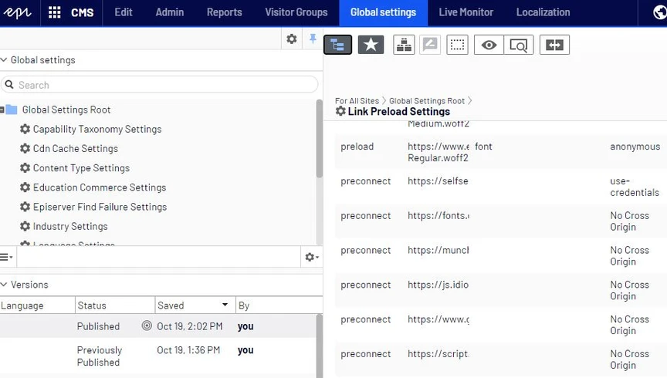This screenshot has height=378, width=667.
Task: Click the globe icon in top bar
Action: click(x=659, y=12)
